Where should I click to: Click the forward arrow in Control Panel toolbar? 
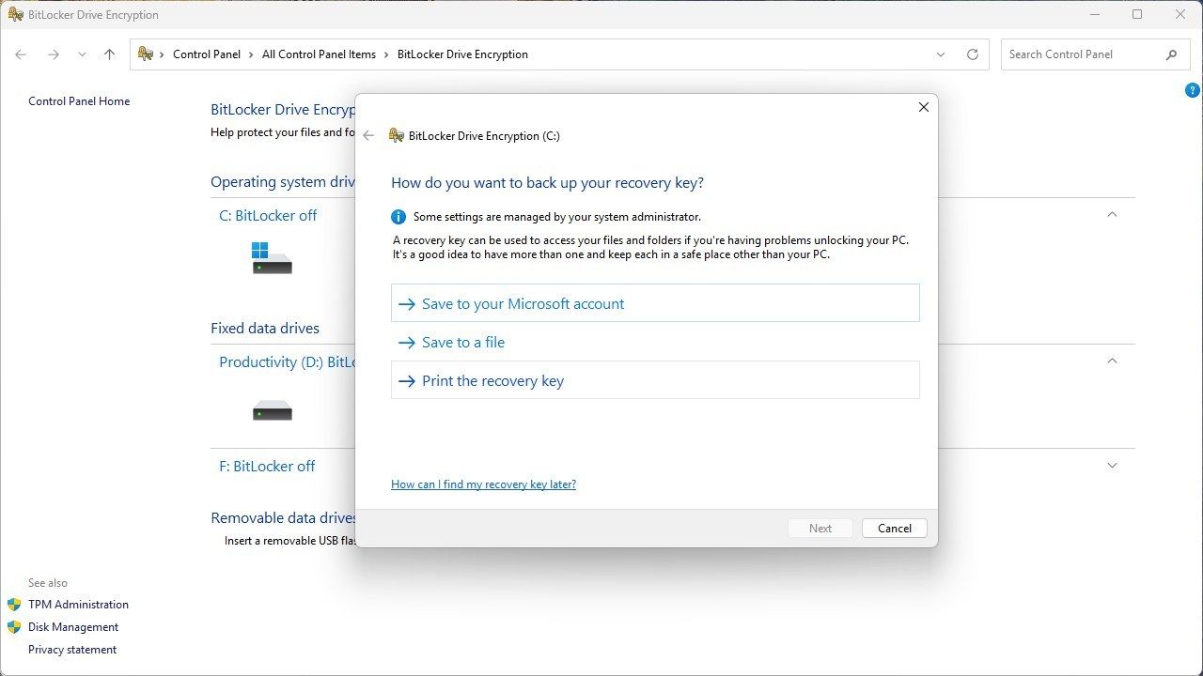click(x=54, y=54)
